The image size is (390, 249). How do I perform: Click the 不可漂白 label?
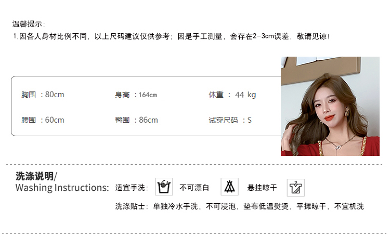194,188
